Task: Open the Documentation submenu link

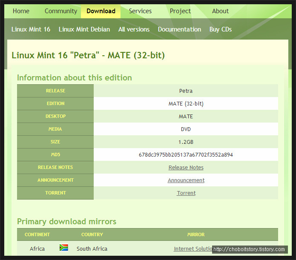Action: 179,29
